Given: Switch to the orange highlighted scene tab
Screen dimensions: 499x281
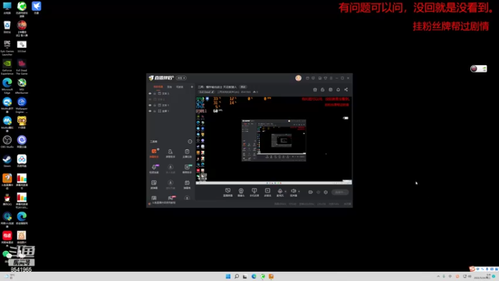Looking at the screenshot, I should [158, 87].
